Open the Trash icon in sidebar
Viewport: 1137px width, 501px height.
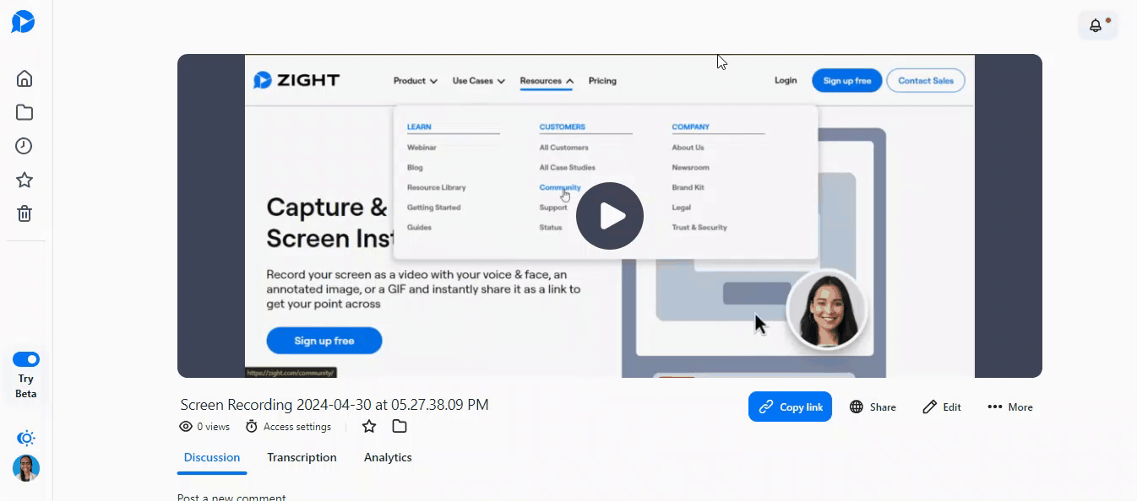tap(24, 213)
